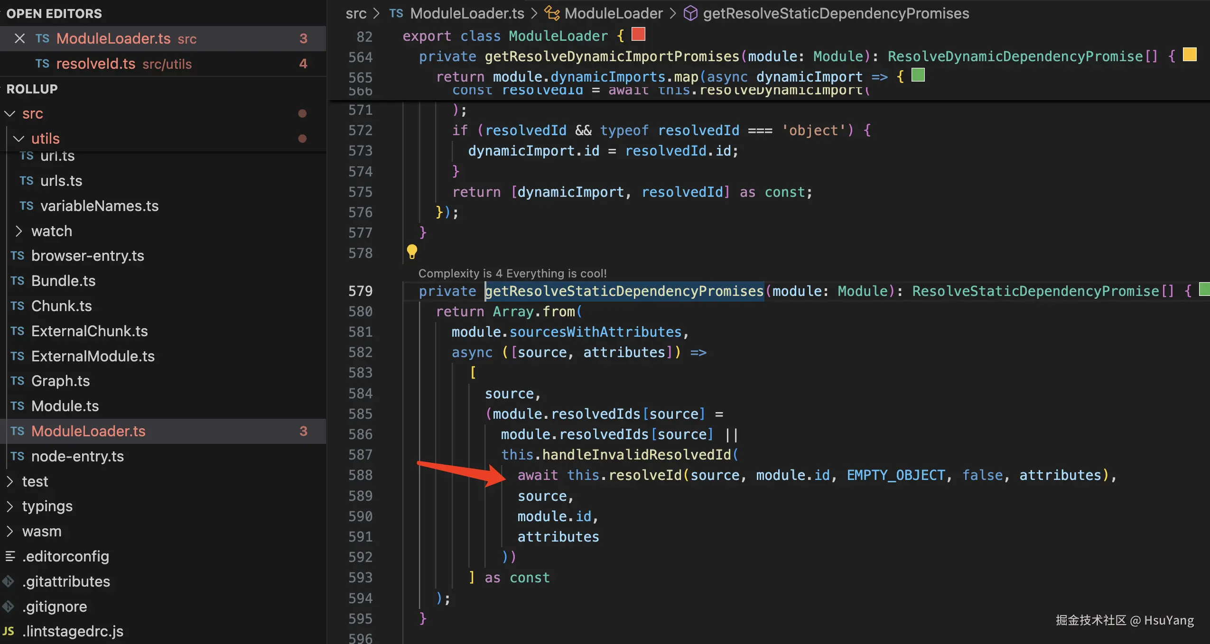Click the git icon beside .gitattributes
This screenshot has width=1210, height=644.
click(9, 581)
